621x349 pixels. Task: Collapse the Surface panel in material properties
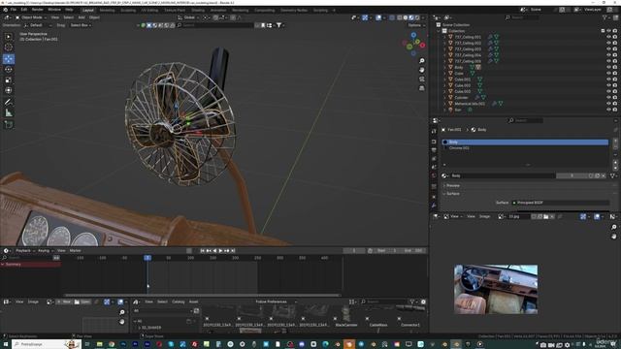(453, 194)
